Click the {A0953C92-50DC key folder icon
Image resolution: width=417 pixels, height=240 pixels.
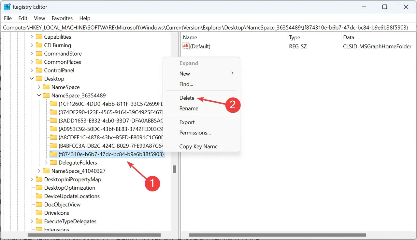[53, 129]
